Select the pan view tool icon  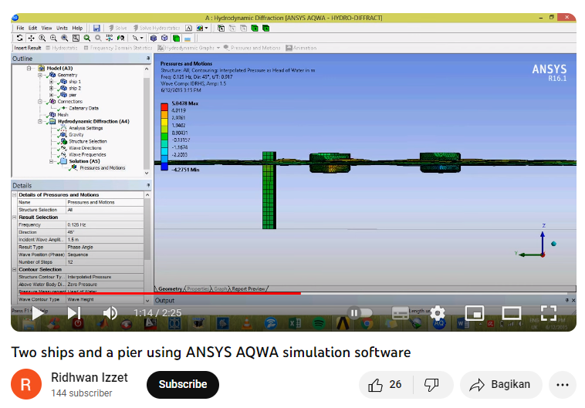[32, 38]
